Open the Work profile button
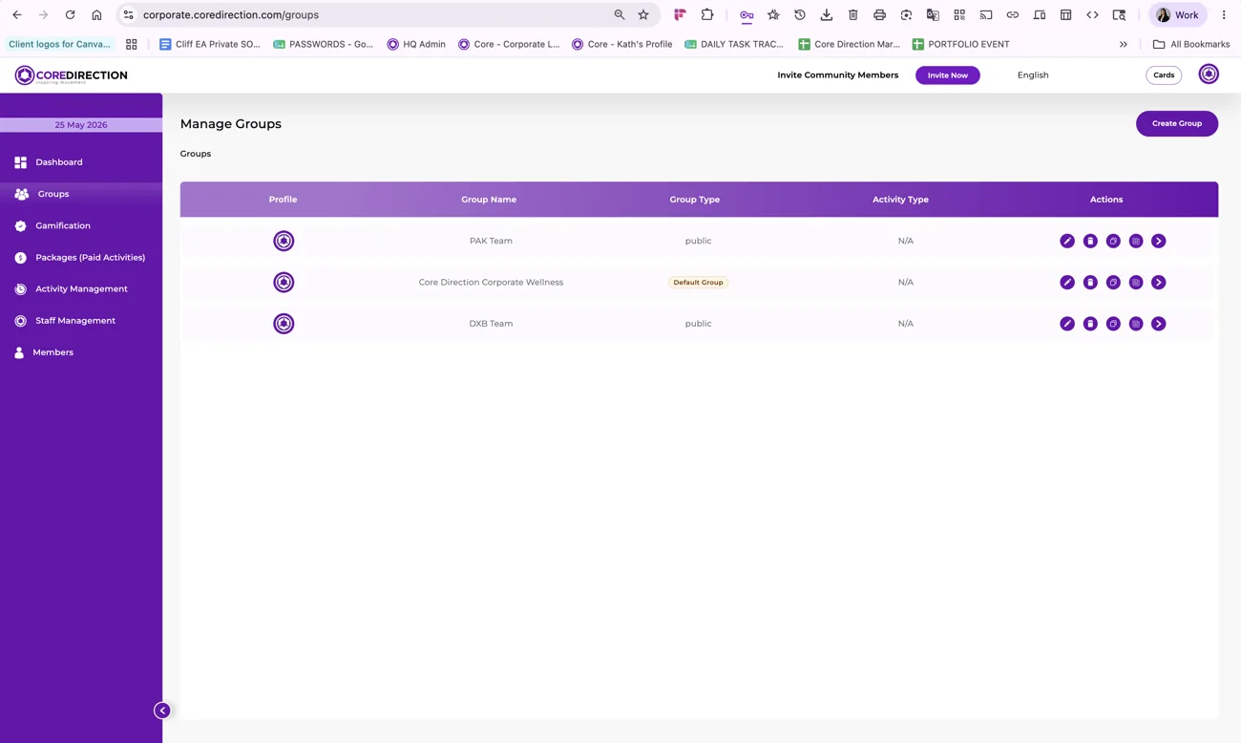 1177,15
